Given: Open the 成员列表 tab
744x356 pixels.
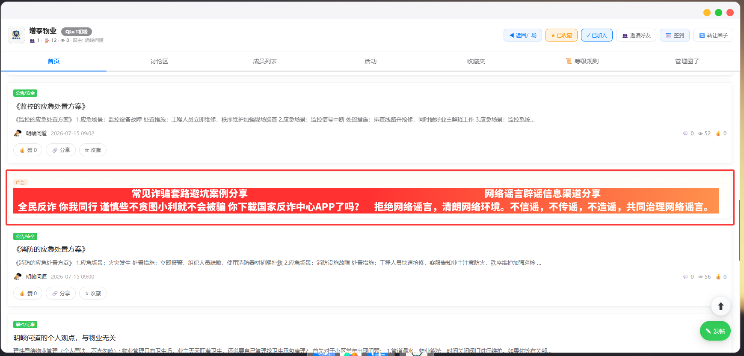Looking at the screenshot, I should click(x=265, y=61).
